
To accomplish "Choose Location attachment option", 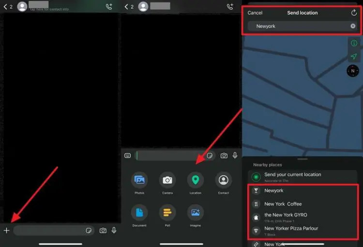I will click(196, 183).
